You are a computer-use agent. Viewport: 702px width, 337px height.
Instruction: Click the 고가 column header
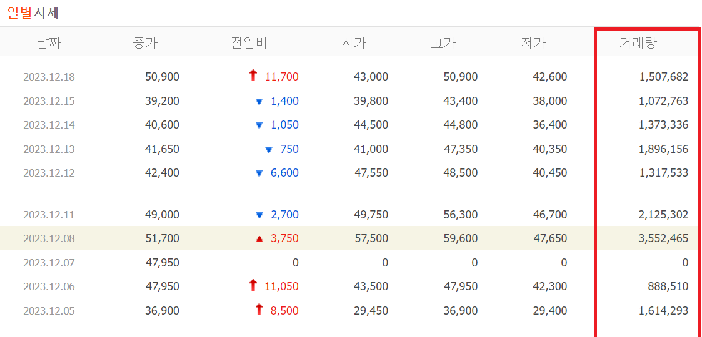443,43
